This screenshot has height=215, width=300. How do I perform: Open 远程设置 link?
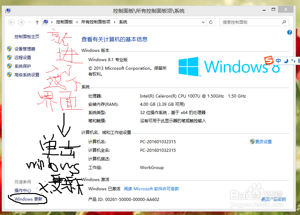point(22,58)
